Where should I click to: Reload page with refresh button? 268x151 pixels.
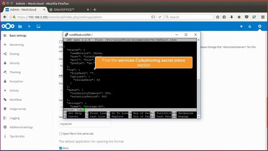[x=160, y=17]
